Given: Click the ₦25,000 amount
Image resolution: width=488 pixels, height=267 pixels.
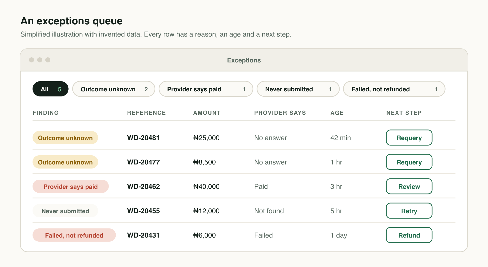Looking at the screenshot, I should (206, 138).
